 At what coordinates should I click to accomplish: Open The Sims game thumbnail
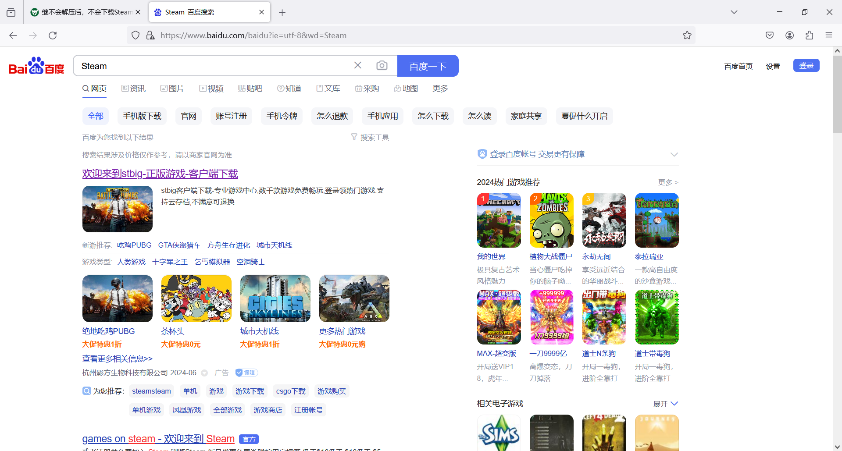point(499,433)
